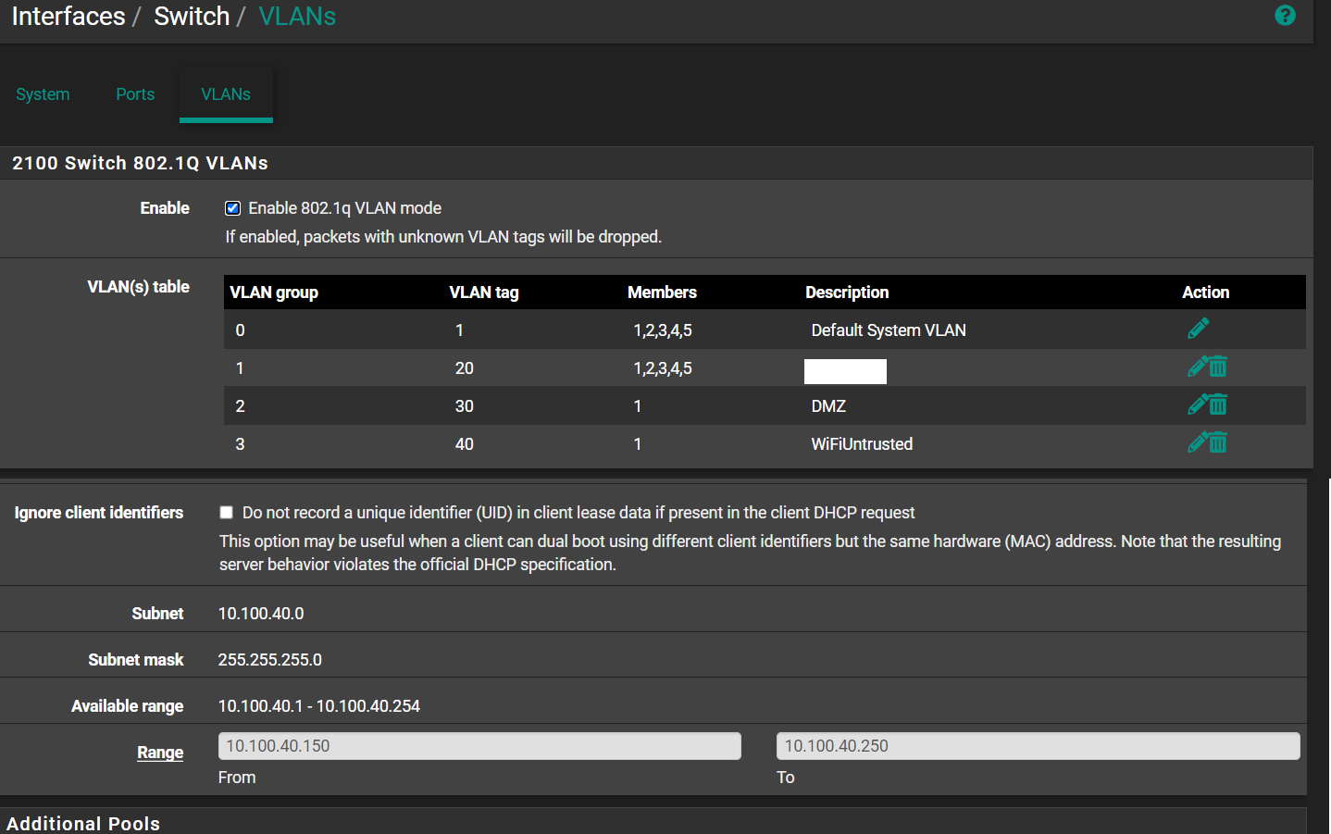The width and height of the screenshot is (1331, 834).
Task: Click the VLAN group column header
Action: click(274, 293)
